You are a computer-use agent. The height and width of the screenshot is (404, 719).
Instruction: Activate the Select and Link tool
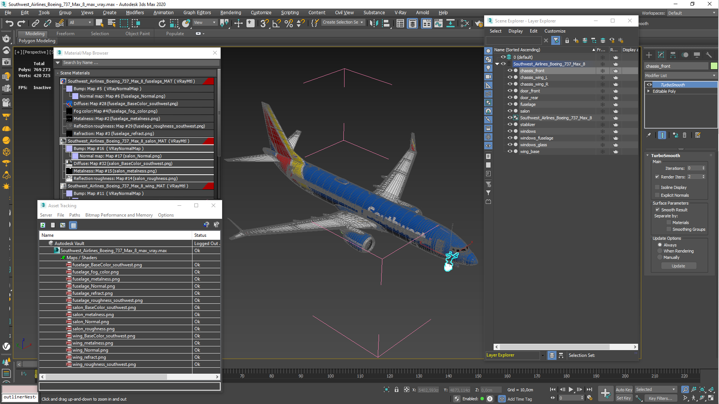pos(35,23)
